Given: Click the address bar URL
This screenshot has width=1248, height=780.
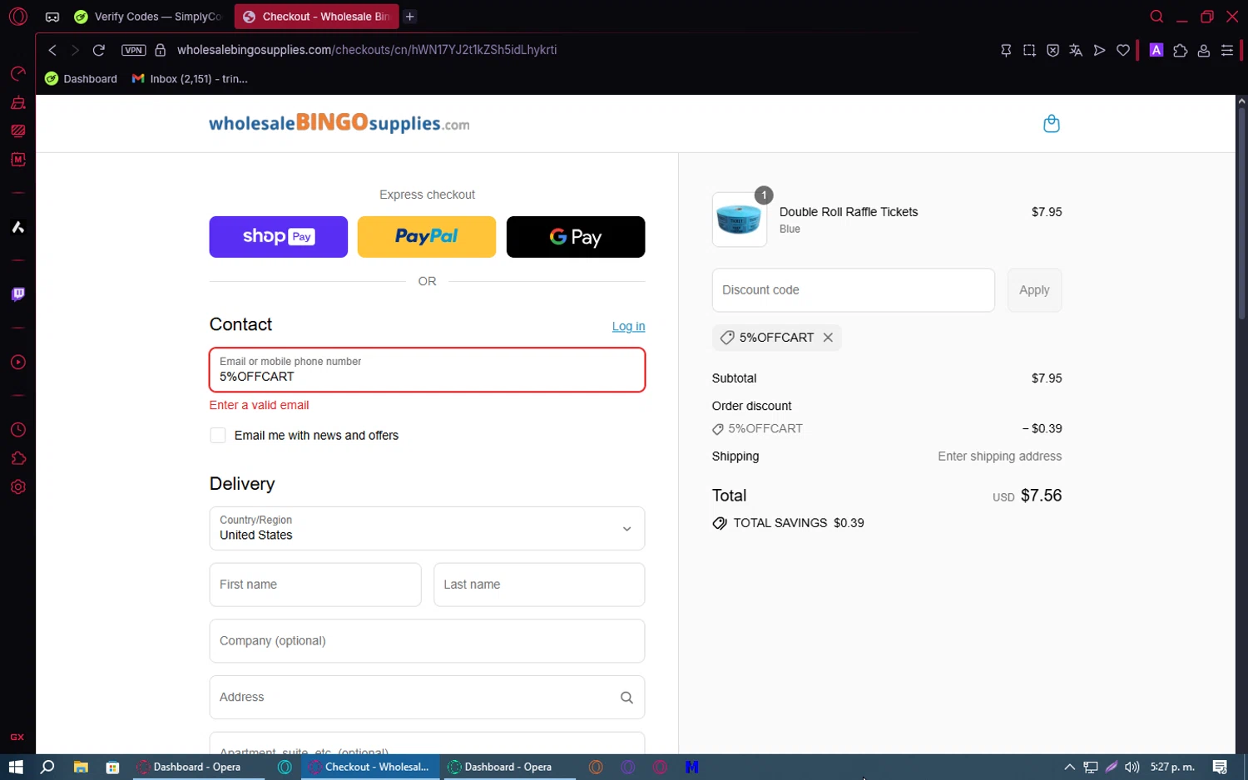Looking at the screenshot, I should click(367, 50).
